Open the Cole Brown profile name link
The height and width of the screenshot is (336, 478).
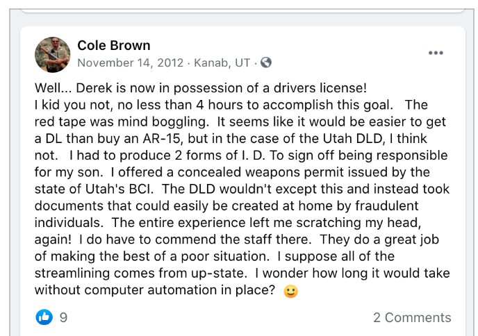(114, 46)
